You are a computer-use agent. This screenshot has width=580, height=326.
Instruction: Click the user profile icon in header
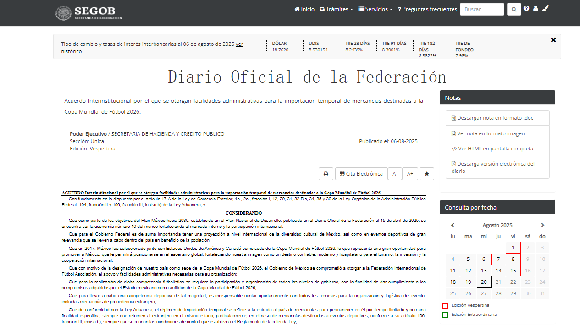coord(536,9)
